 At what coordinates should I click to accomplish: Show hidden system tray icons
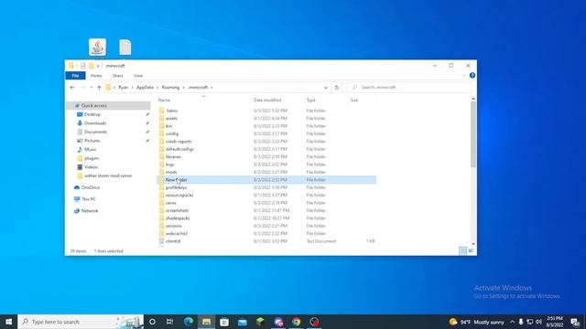512,322
